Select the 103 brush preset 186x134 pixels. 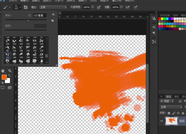(x=21, y=42)
